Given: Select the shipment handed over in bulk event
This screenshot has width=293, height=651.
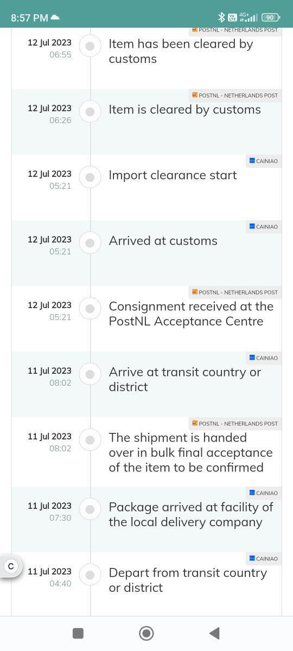Looking at the screenshot, I should pyautogui.click(x=146, y=452).
